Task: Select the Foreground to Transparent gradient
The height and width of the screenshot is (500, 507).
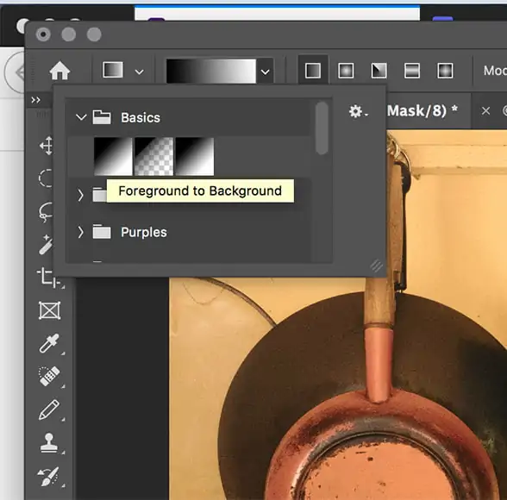Action: tap(153, 156)
